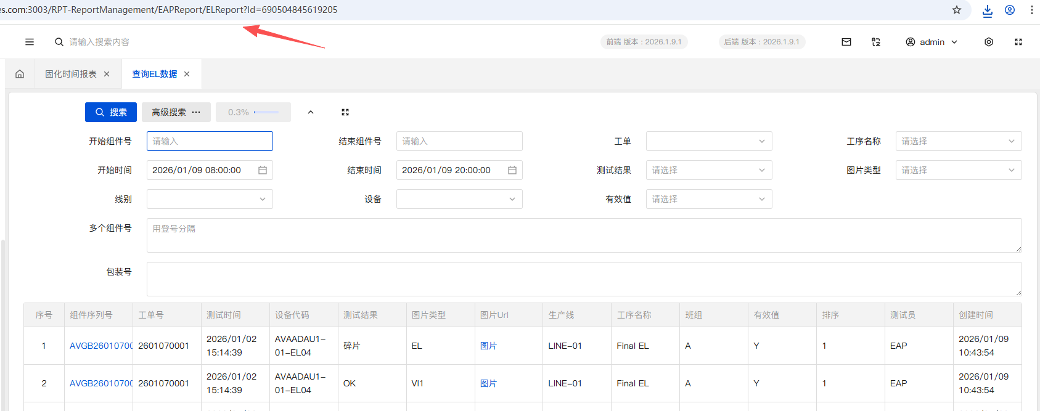Click the 工单号 column header

[x=167, y=315]
